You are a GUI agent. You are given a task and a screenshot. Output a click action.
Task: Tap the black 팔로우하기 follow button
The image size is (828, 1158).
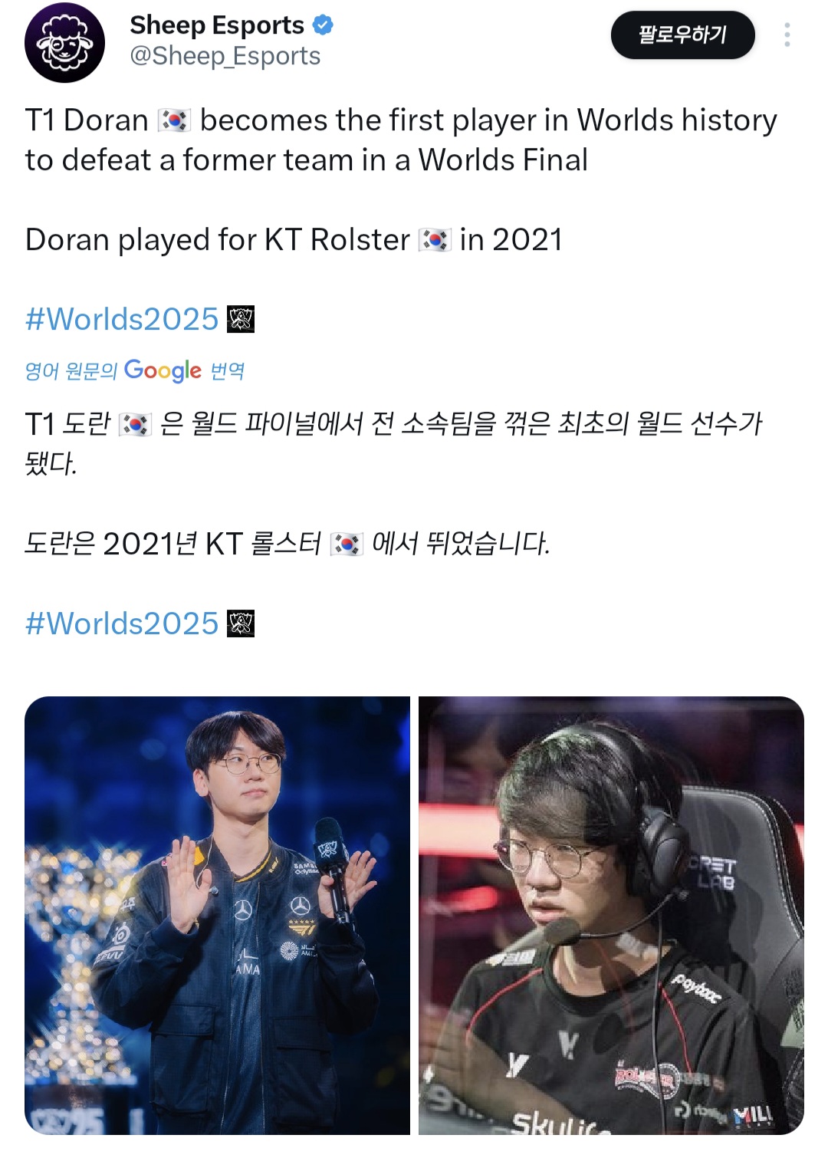(682, 35)
